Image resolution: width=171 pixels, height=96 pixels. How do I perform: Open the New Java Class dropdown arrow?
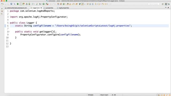(x=65, y=4)
